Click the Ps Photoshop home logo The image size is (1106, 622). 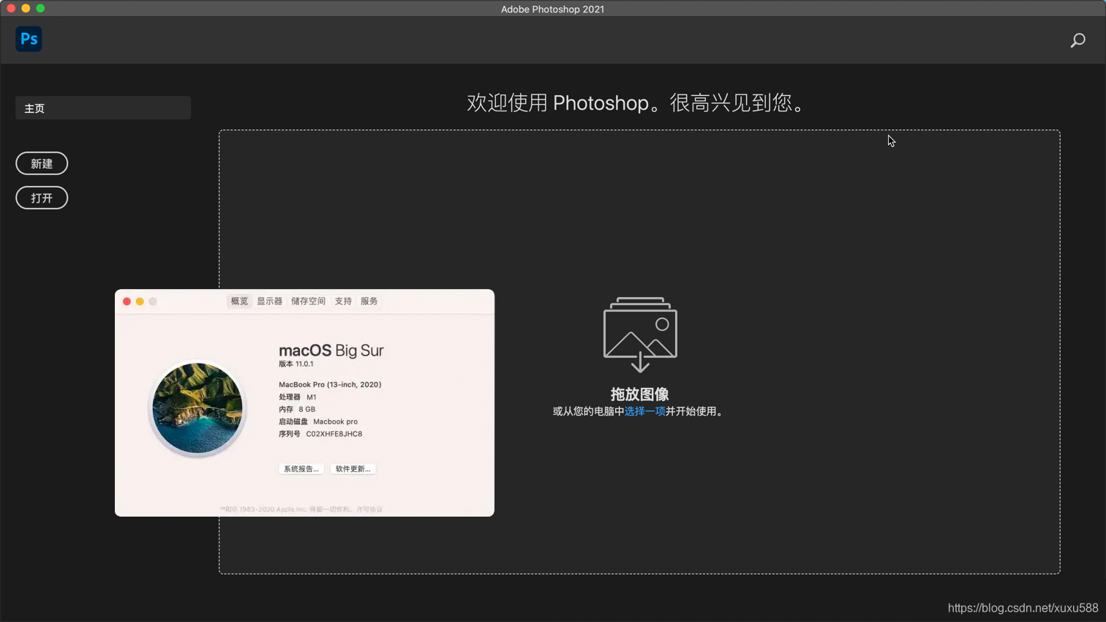(x=29, y=39)
